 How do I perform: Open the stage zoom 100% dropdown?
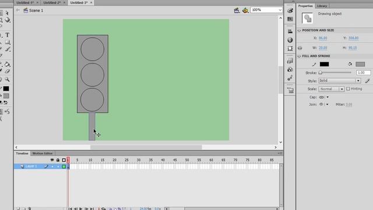point(280,10)
